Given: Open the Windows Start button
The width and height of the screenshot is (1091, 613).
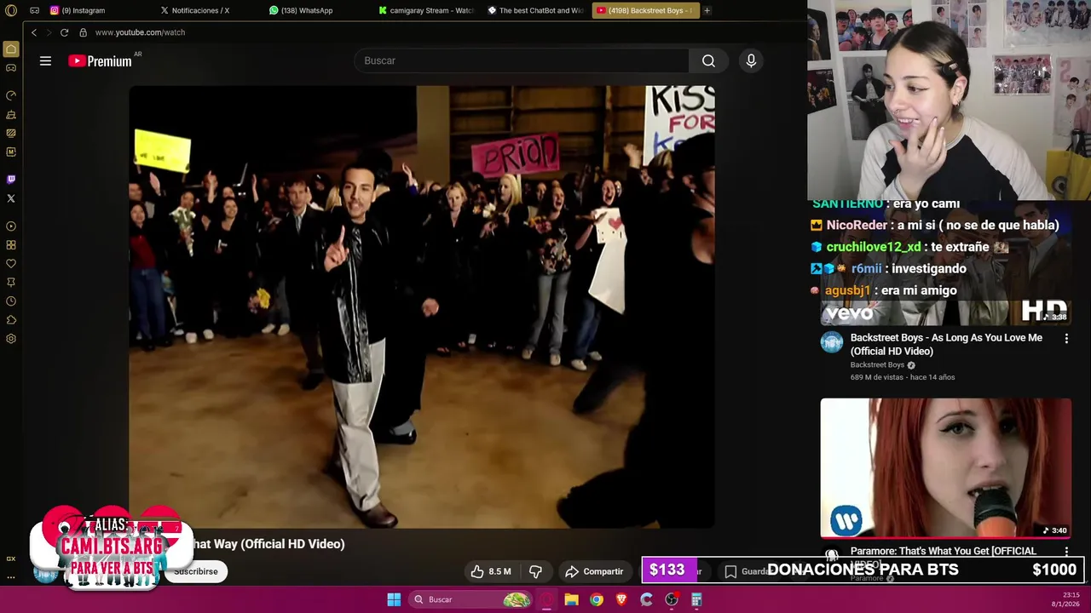Looking at the screenshot, I should [394, 599].
